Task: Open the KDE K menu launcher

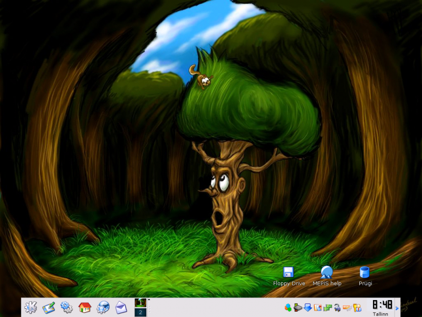Action: pyautogui.click(x=31, y=307)
